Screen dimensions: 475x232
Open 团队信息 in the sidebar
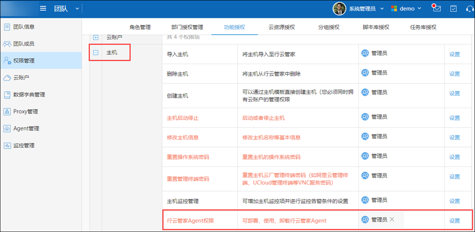click(x=24, y=27)
